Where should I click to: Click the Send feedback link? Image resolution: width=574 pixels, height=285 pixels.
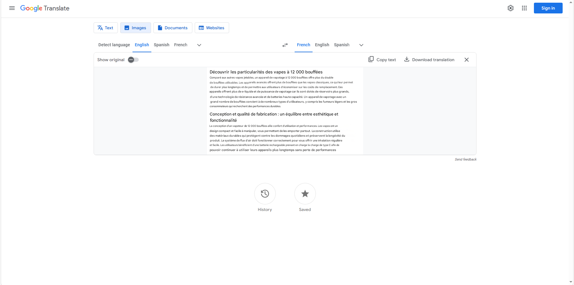[x=465, y=159]
